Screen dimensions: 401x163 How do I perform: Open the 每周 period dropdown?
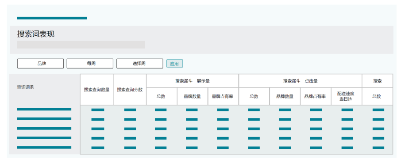(90, 64)
